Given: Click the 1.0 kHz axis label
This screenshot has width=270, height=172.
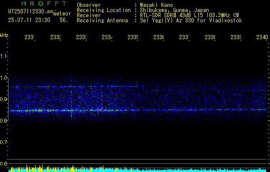Looking at the screenshot, I should pyautogui.click(x=3, y=78).
